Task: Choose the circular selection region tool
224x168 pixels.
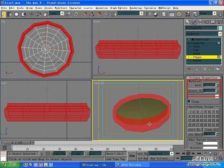Action: pos(16,14)
